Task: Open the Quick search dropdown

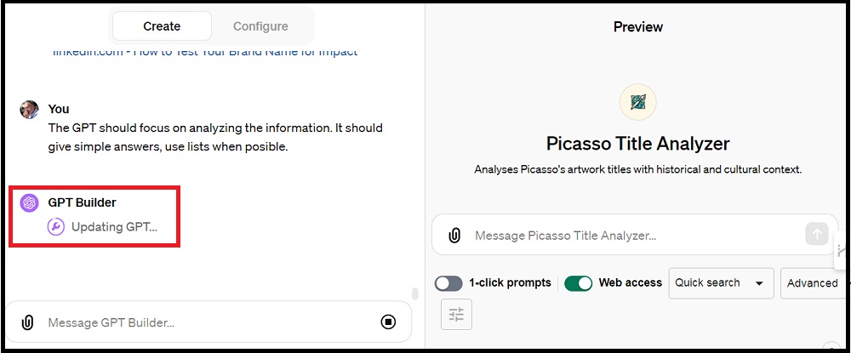Action: [x=722, y=283]
